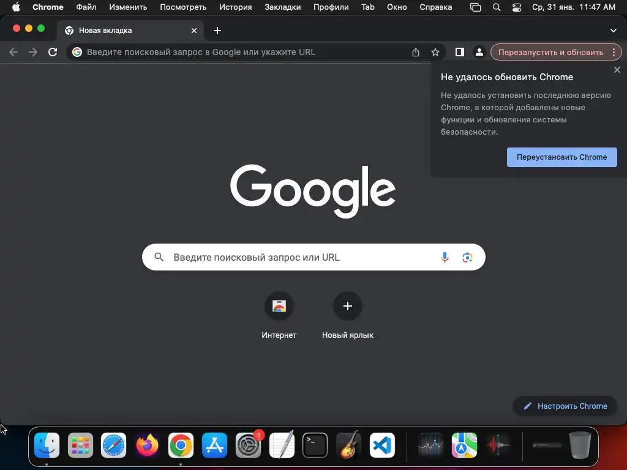The height and width of the screenshot is (470, 627).
Task: Open the Закладки menu
Action: tap(283, 7)
